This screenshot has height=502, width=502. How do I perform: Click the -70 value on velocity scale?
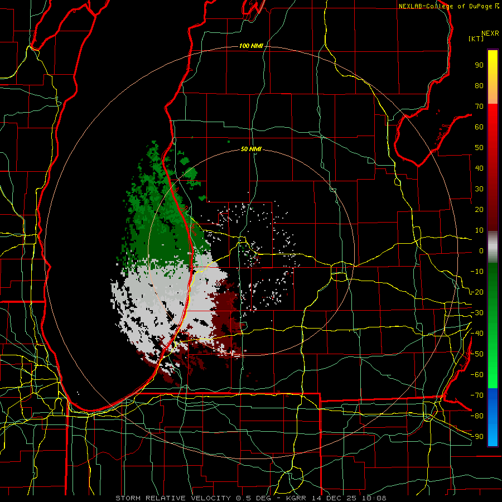tap(477, 395)
